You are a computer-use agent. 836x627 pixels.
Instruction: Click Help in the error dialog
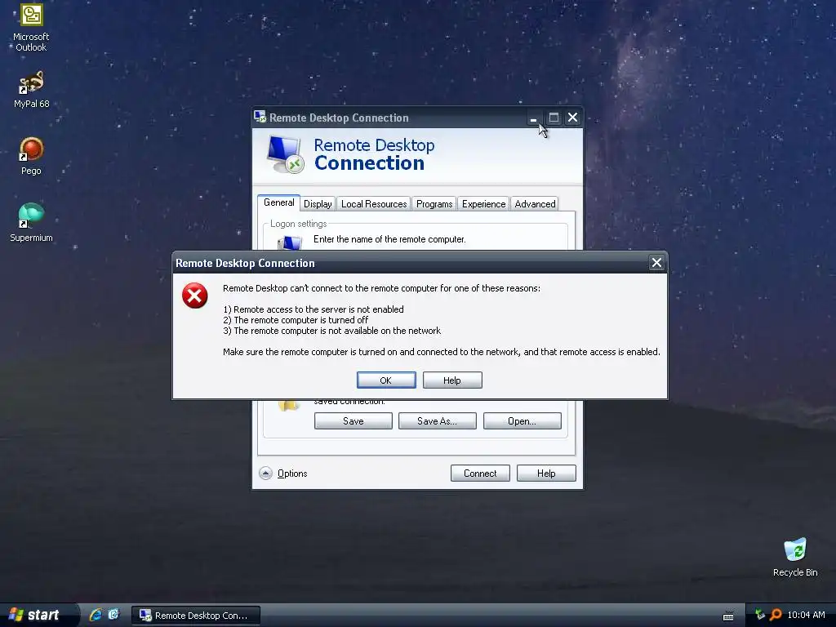pyautogui.click(x=452, y=380)
